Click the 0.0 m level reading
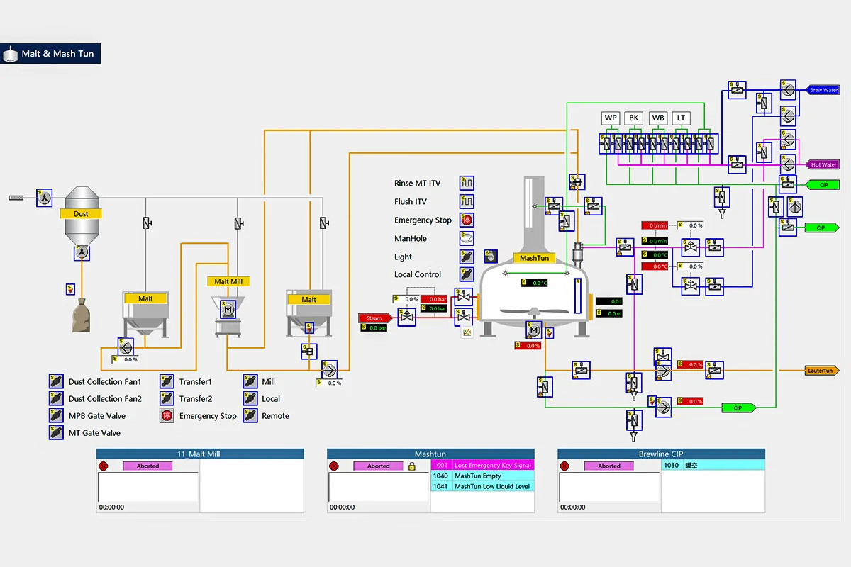The image size is (851, 567). tap(609, 313)
